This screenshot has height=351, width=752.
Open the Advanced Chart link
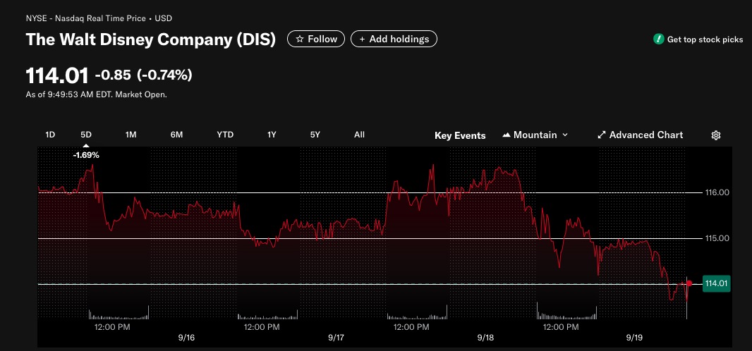[x=641, y=135]
